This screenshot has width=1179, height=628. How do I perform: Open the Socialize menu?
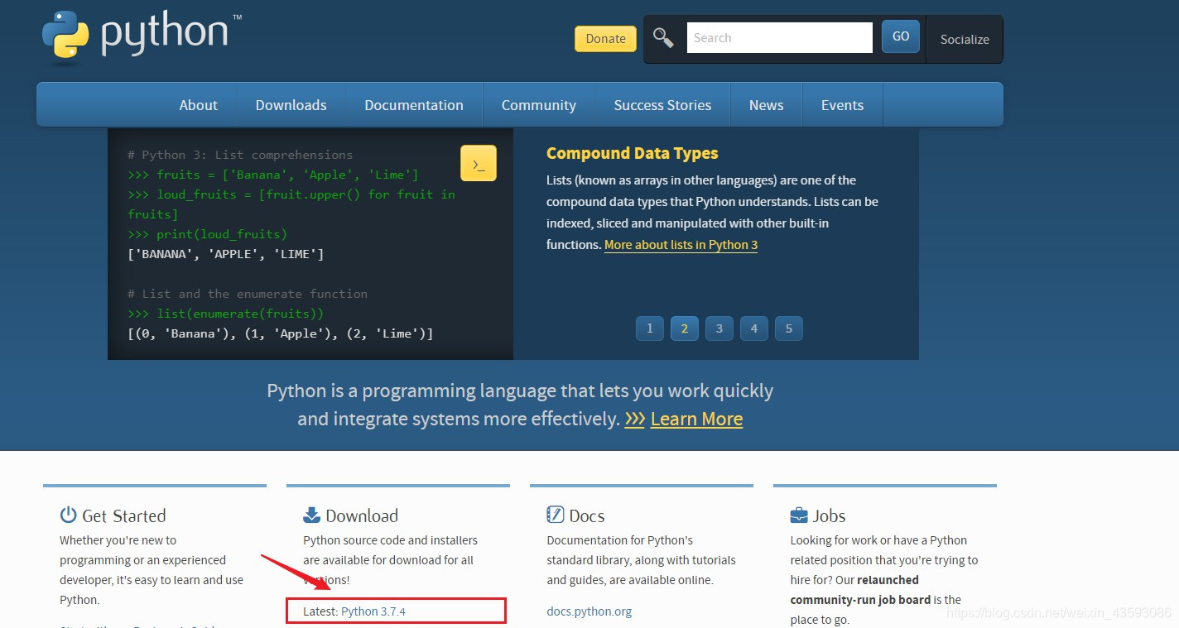point(964,39)
